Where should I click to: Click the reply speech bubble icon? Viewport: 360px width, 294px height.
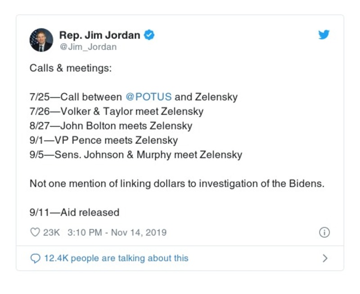coord(35,258)
